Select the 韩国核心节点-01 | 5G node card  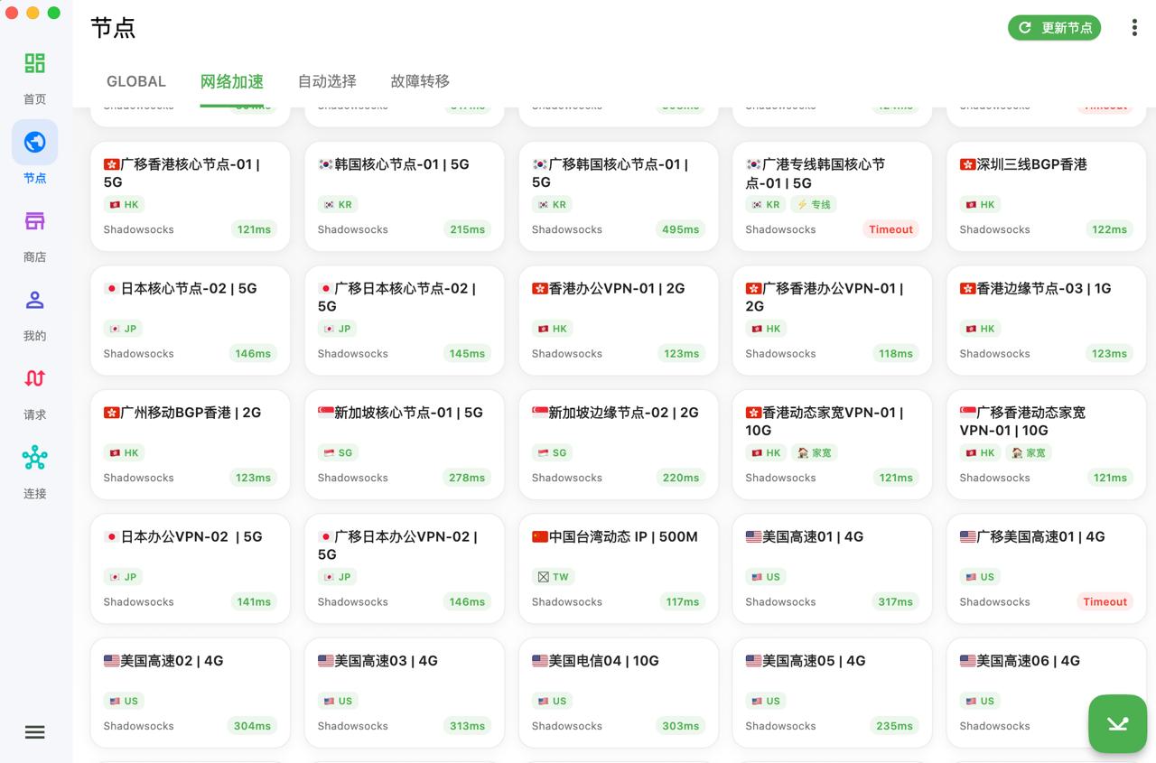(x=404, y=196)
